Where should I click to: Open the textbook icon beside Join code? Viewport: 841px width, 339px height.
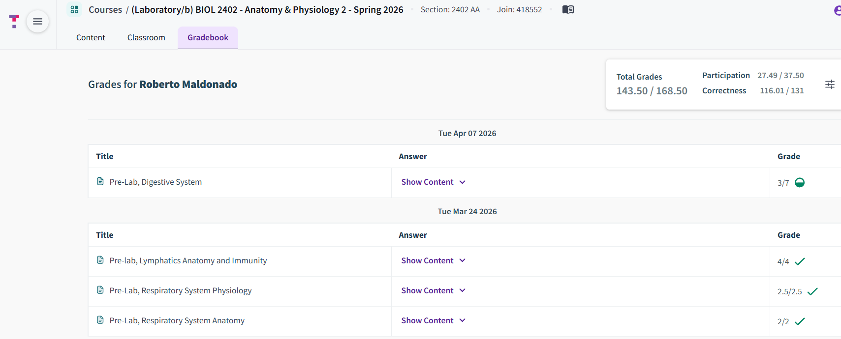pyautogui.click(x=568, y=9)
